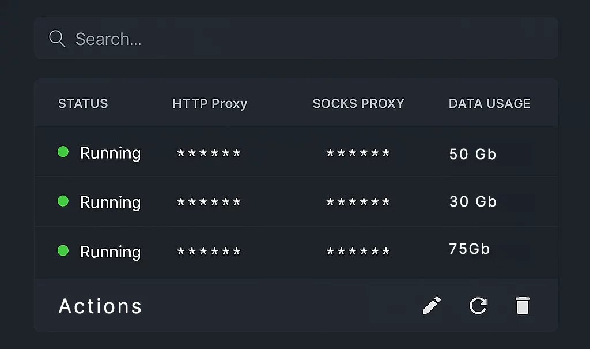The image size is (590, 349).
Task: Click the trash delete icon
Action: point(522,306)
